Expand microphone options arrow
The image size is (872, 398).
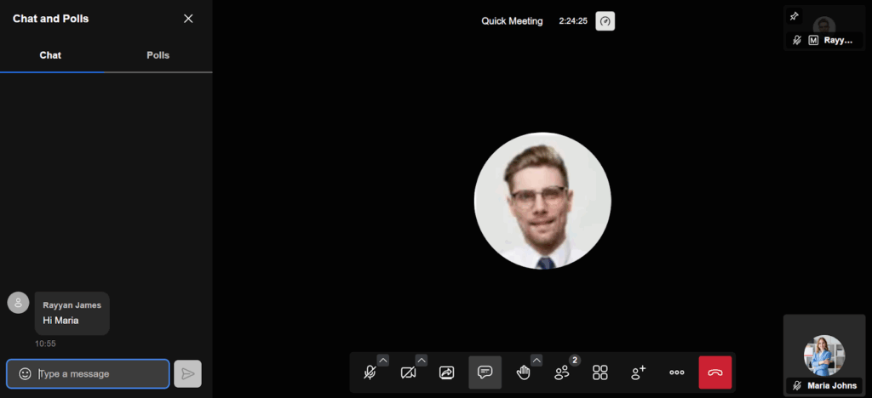click(x=383, y=360)
